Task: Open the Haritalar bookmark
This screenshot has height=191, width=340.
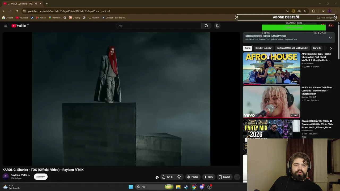Action: point(54,18)
